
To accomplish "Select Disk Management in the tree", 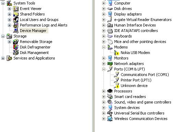I will (34, 53).
